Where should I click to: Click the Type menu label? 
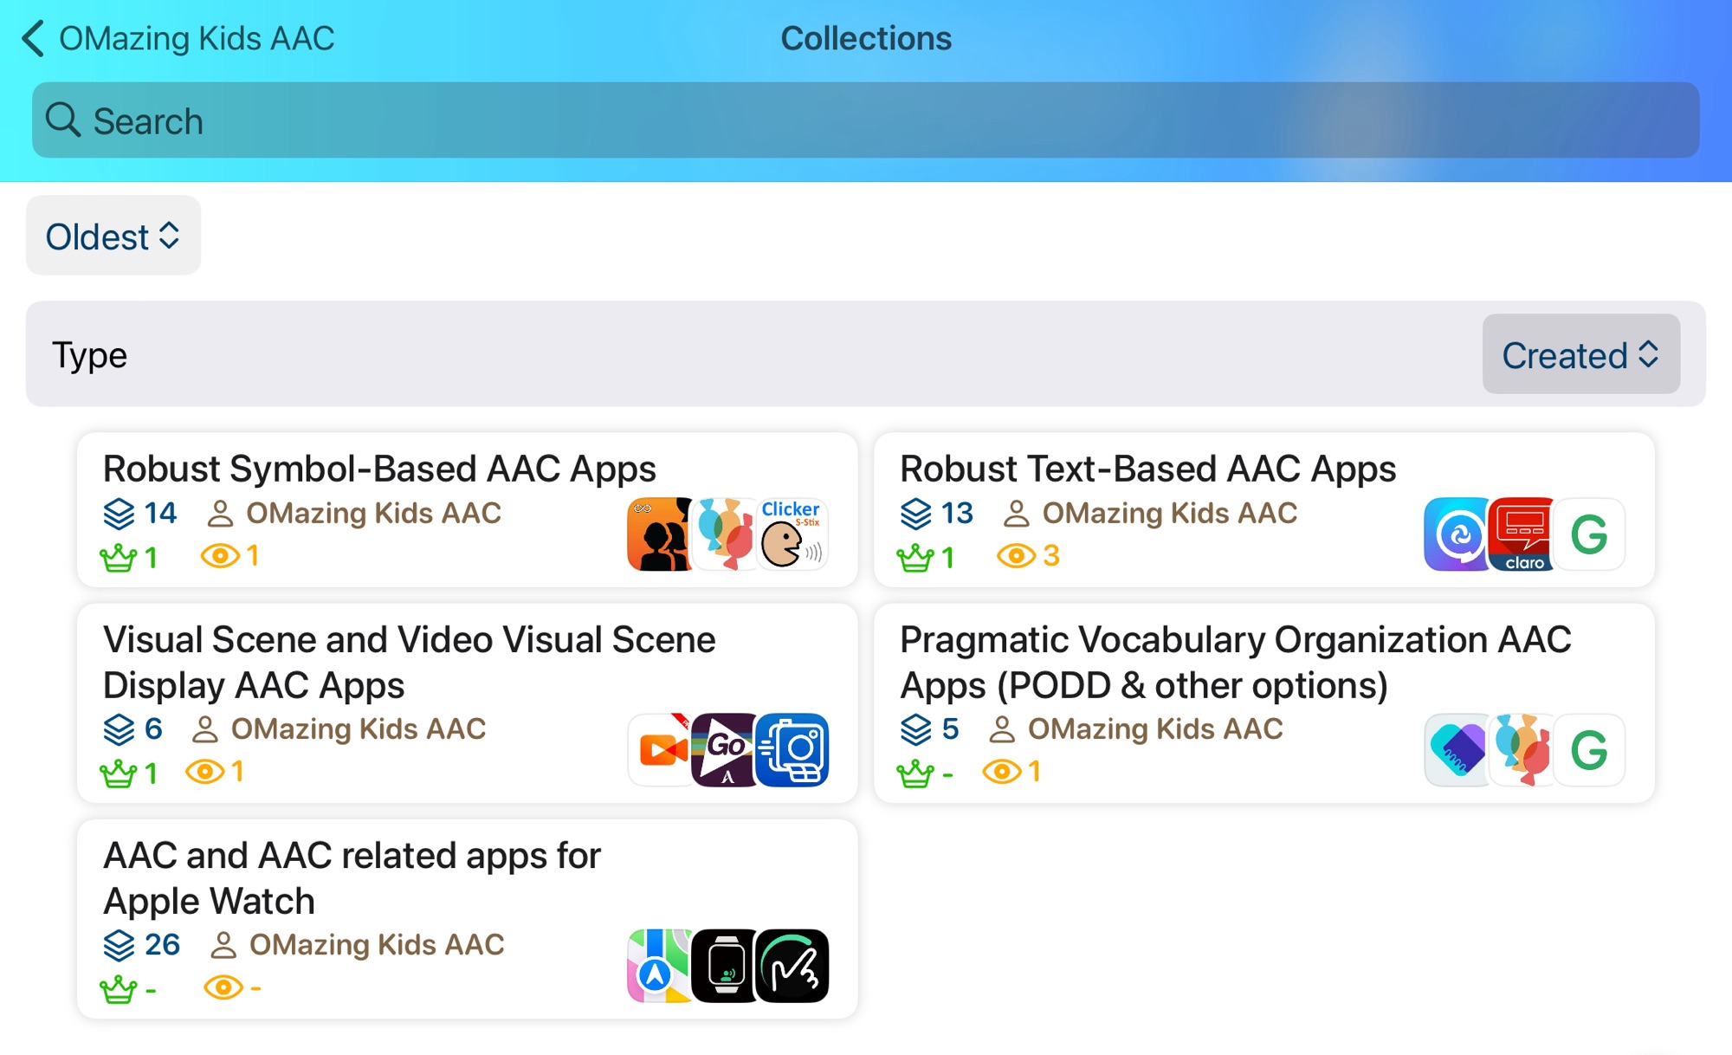(x=89, y=354)
